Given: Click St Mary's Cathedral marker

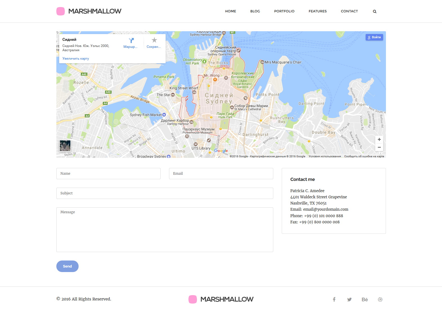Looking at the screenshot, I should 232,107.
